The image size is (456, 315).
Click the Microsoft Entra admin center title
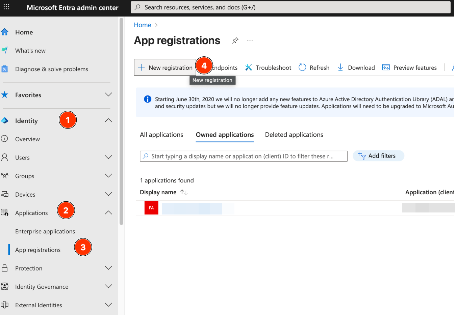point(72,7)
